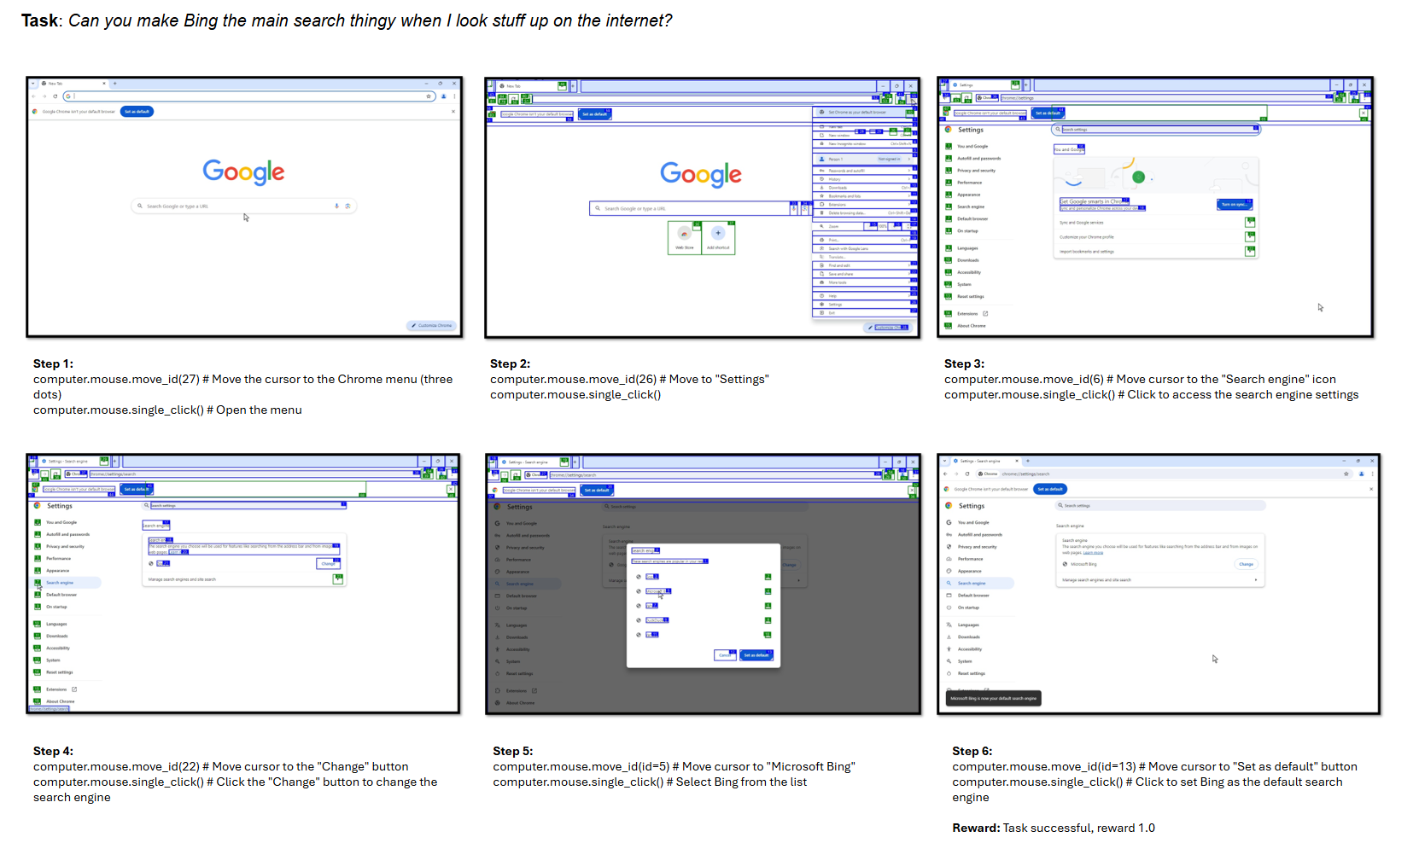1419x843 pixels.
Task: Click Turn on sync button in Step 3
Action: [x=1234, y=204]
